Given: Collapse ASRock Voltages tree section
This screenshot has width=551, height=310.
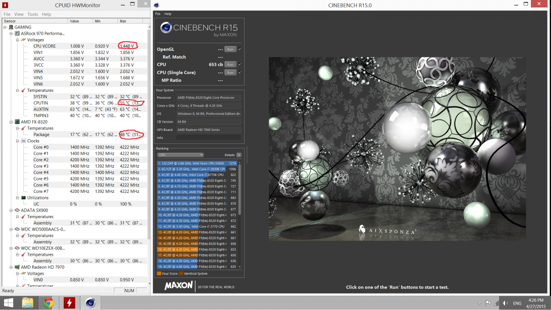Looking at the screenshot, I should point(17,40).
